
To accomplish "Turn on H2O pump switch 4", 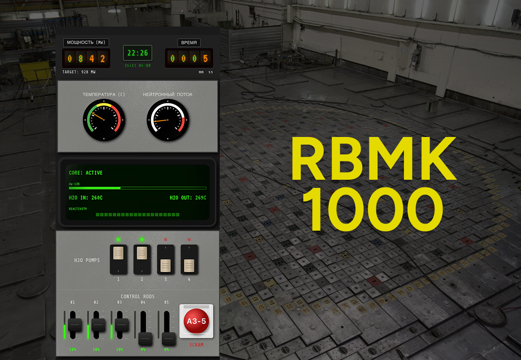I will click(189, 259).
